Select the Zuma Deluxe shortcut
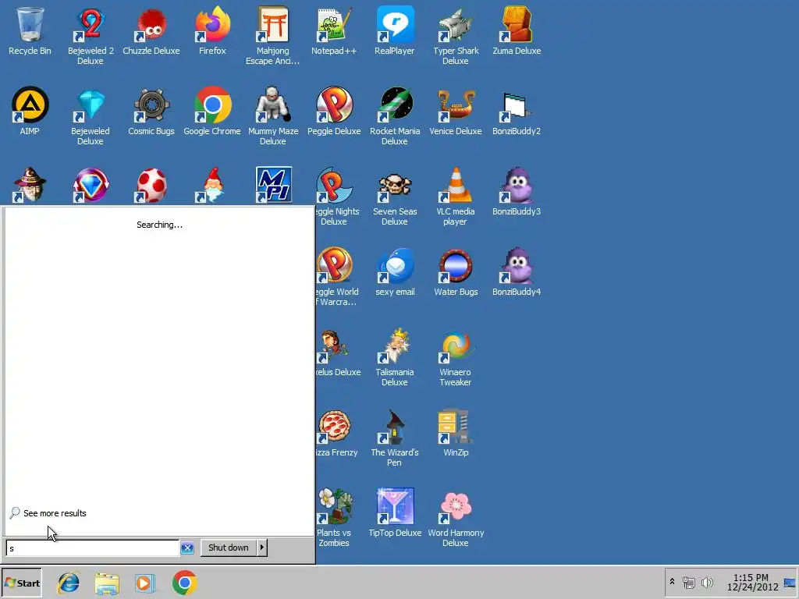 pyautogui.click(x=517, y=31)
